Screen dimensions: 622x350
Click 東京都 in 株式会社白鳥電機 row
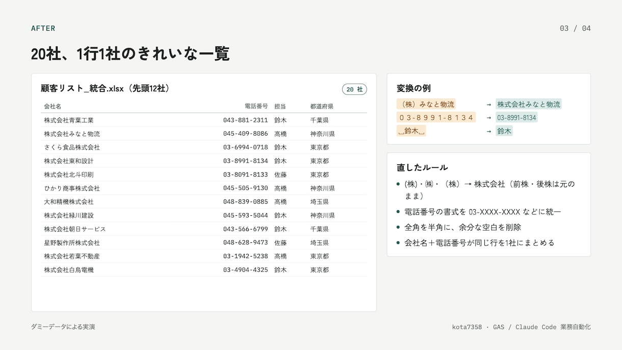(x=319, y=270)
